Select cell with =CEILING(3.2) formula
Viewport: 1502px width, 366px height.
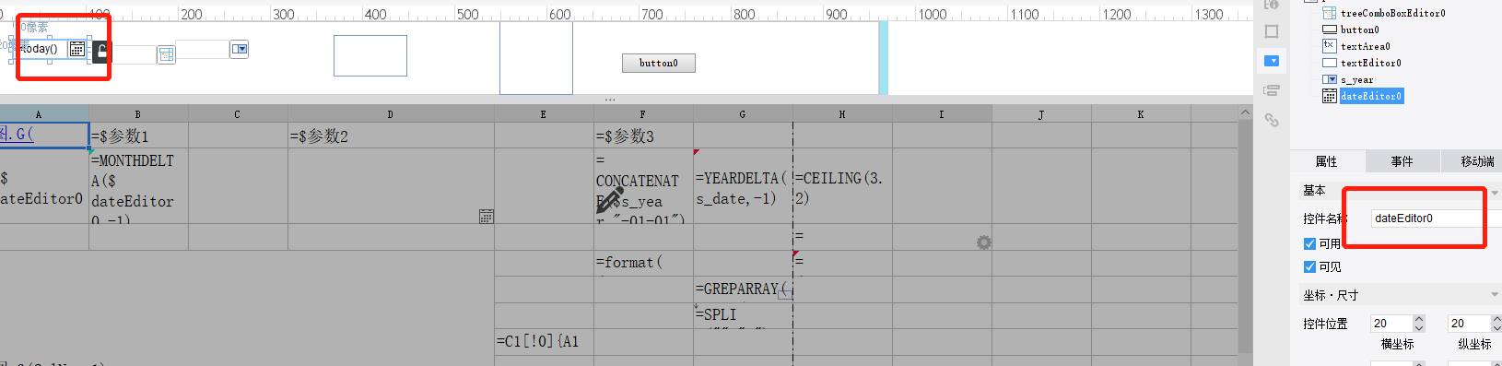click(x=842, y=185)
